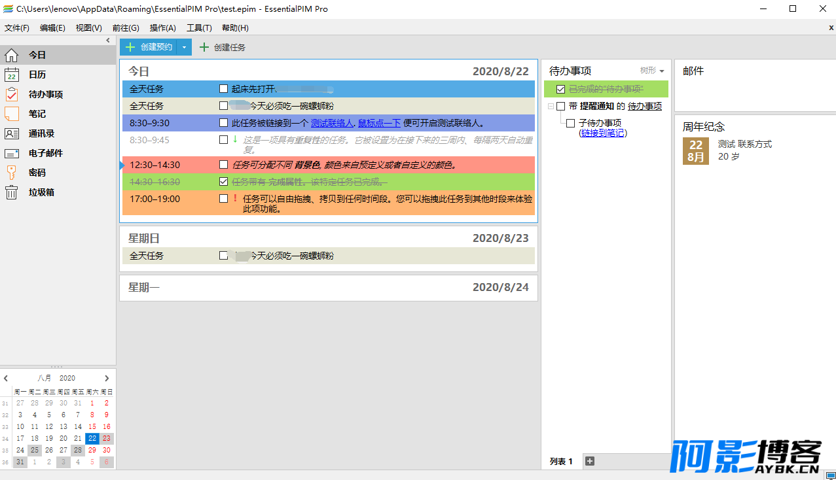Screen dimensions: 836x480
Task: Collapse the 带提醒通知的待办事项 tree node
Action: [x=551, y=106]
